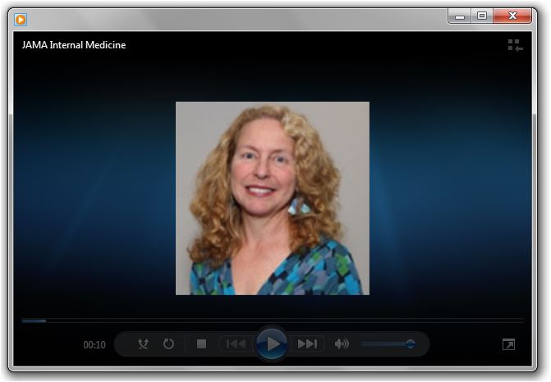Switch to Library using the top-right icon
Image resolution: width=551 pixels, height=382 pixels.
(515, 46)
